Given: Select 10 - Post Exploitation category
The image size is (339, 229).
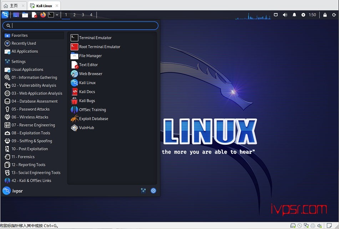Looking at the screenshot, I should pos(34,149).
